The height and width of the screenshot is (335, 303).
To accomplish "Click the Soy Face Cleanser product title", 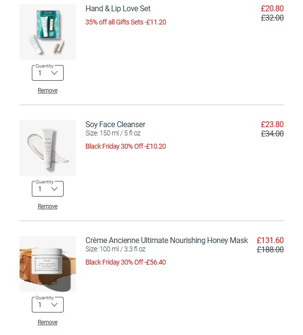I will (115, 124).
